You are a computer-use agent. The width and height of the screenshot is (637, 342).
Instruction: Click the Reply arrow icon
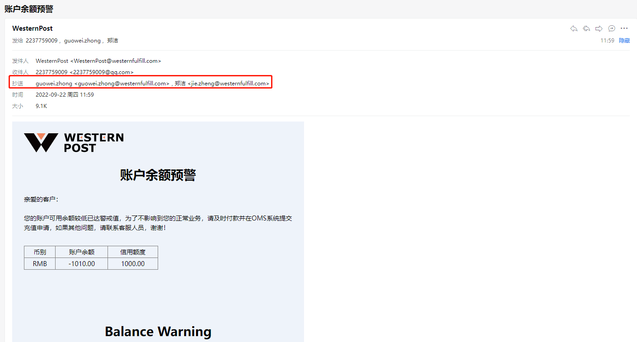[x=574, y=28]
